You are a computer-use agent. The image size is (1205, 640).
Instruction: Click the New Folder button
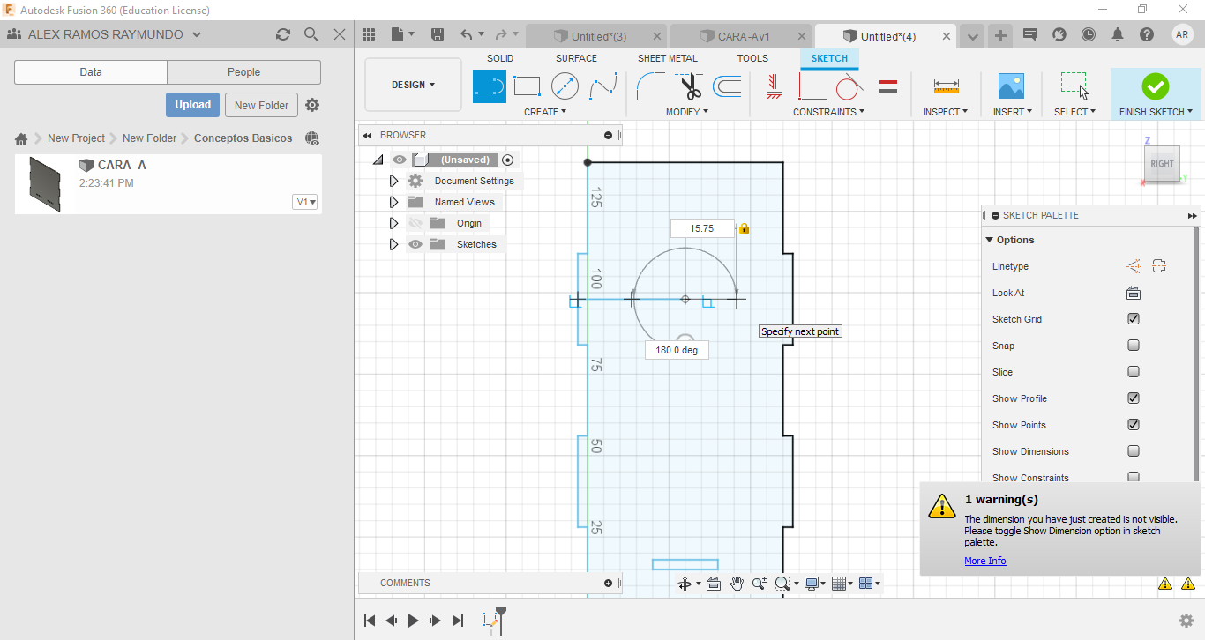tap(261, 105)
